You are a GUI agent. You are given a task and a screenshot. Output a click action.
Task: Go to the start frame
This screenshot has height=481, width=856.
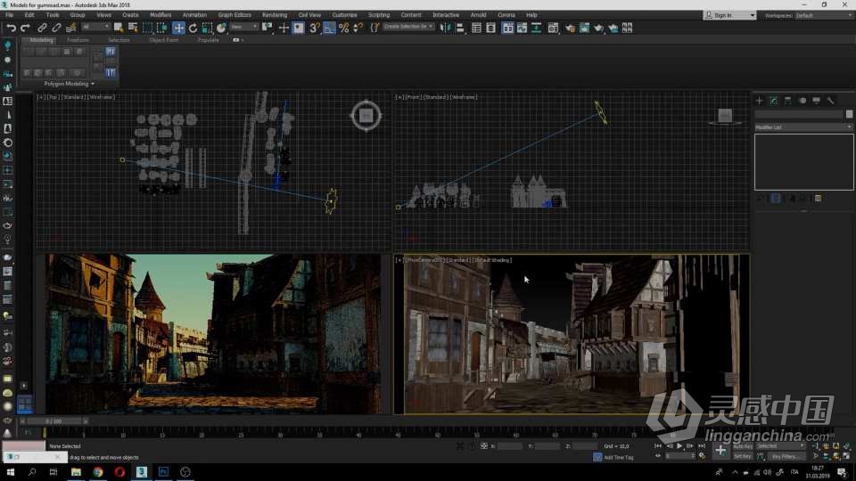(x=658, y=446)
